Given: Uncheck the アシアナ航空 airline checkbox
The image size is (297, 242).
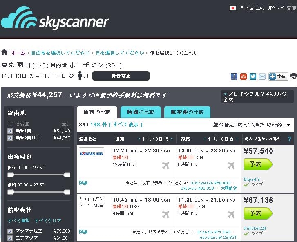Looking at the screenshot, I should click(x=10, y=231).
